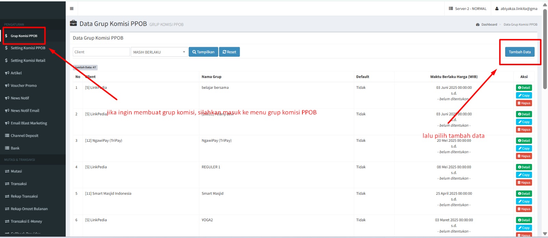Click the Jumlah Data: 47 badge
The height and width of the screenshot is (238, 548).
coord(85,68)
